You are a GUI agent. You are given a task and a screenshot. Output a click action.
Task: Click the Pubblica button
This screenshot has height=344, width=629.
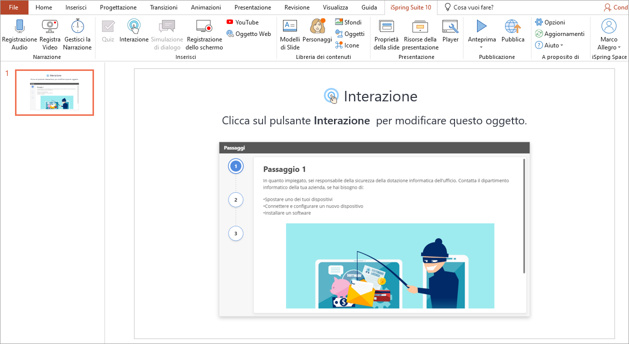tap(512, 26)
